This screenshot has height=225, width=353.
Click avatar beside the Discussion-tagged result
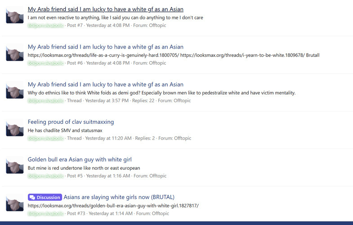[x=15, y=202]
